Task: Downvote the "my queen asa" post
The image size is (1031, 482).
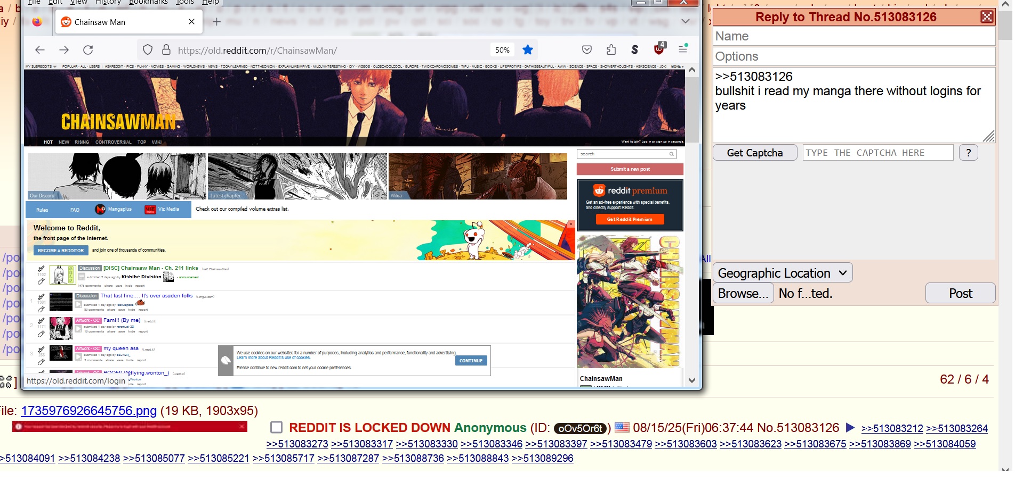Action: click(41, 362)
